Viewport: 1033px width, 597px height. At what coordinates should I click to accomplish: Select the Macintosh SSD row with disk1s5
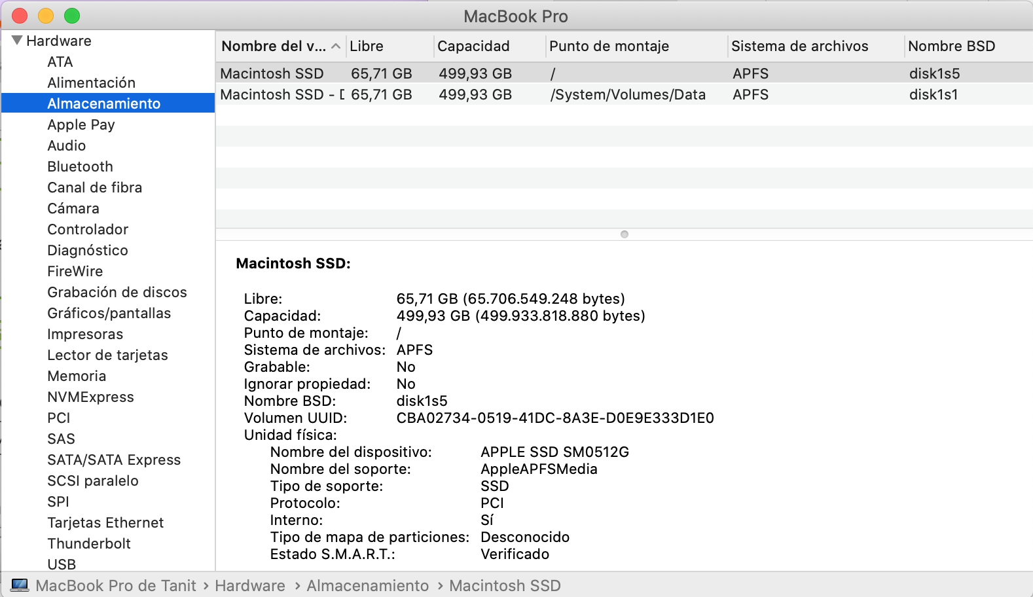(624, 73)
